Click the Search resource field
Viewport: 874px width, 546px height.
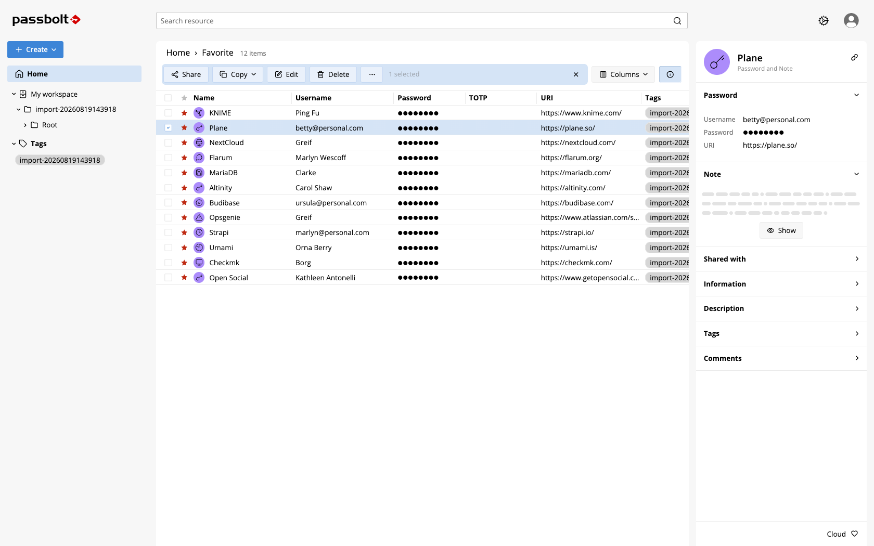[x=422, y=21]
